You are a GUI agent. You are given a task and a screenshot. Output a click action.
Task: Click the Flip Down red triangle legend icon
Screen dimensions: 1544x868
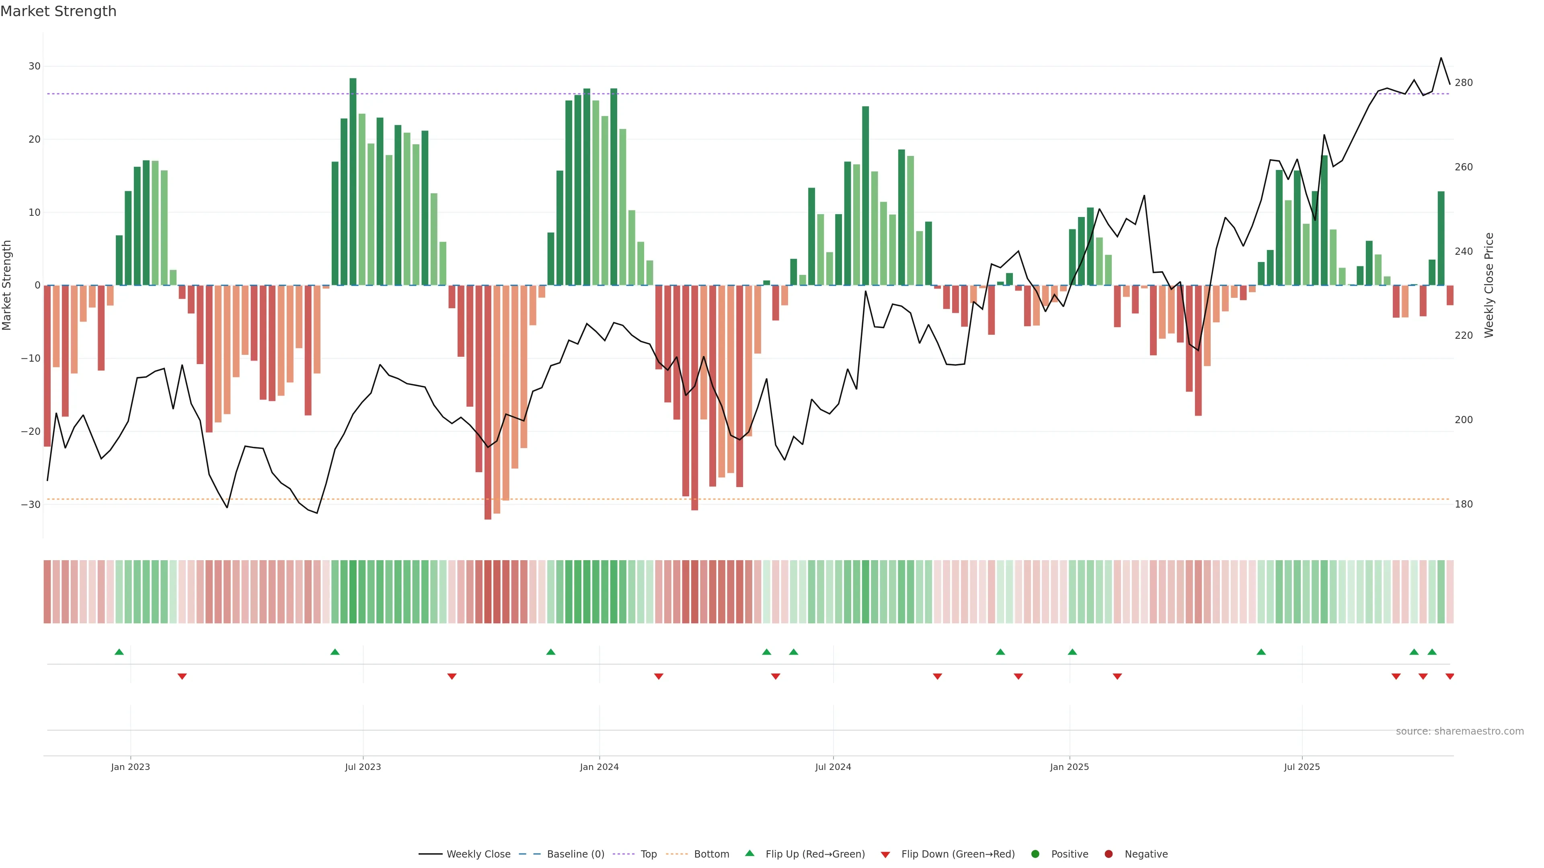pyautogui.click(x=885, y=855)
